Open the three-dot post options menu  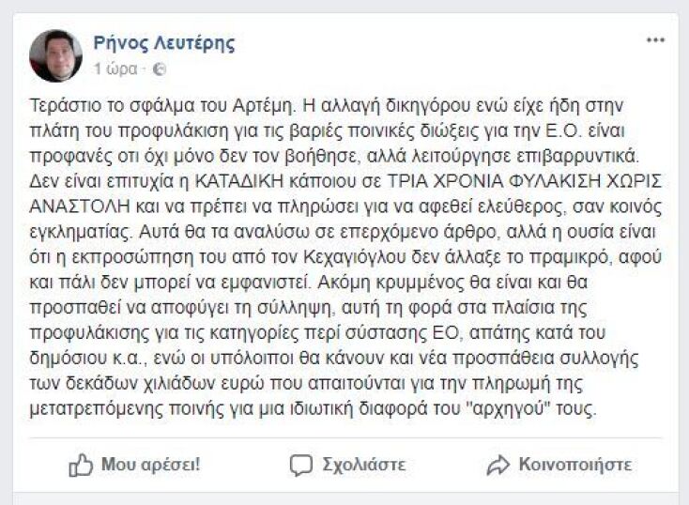[x=655, y=40]
